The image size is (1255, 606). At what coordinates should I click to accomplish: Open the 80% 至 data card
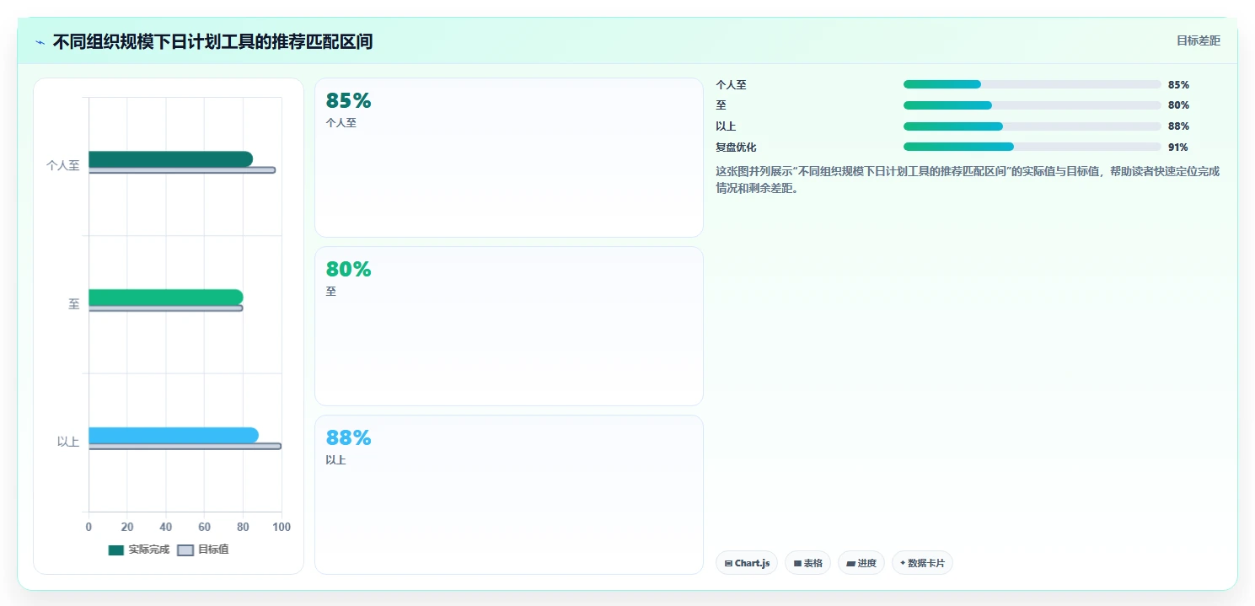[509, 326]
